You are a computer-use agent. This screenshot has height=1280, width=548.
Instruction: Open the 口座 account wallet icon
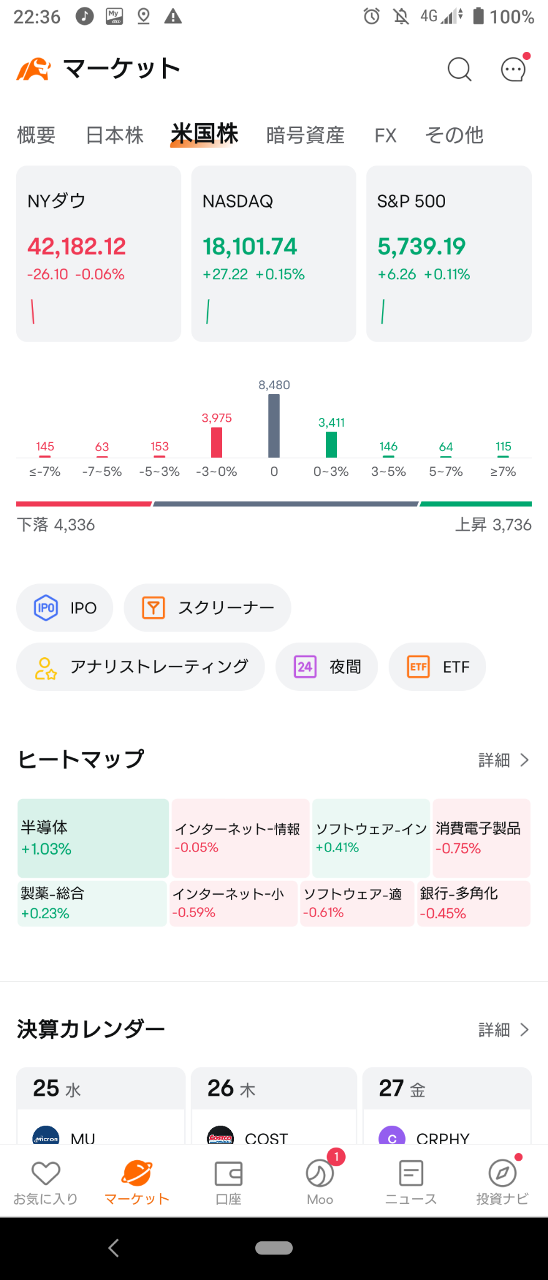click(x=228, y=1174)
